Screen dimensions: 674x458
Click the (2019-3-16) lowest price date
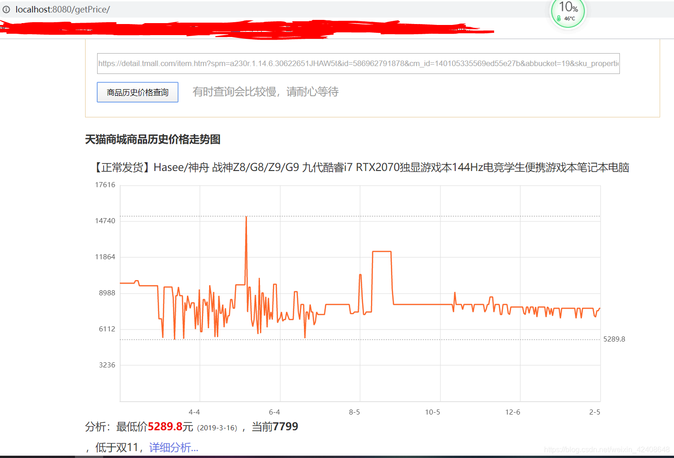click(x=217, y=428)
